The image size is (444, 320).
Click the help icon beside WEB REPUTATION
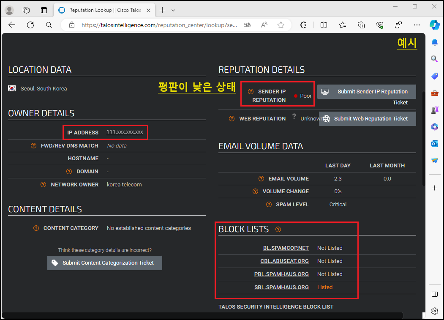pos(232,119)
